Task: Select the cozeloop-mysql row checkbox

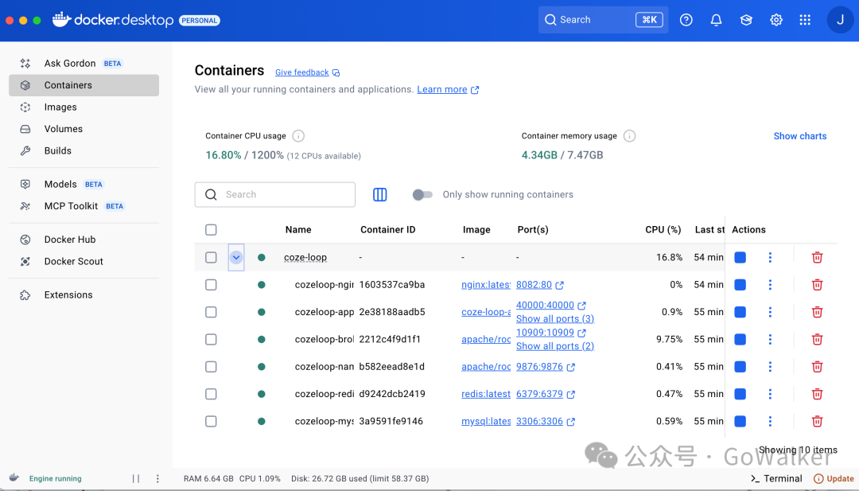Action: tap(211, 422)
